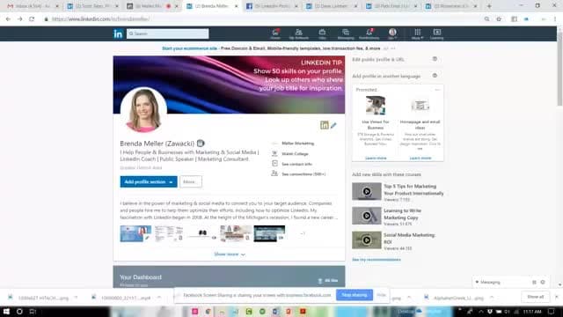Open Messaging icon in top nav

point(346,33)
